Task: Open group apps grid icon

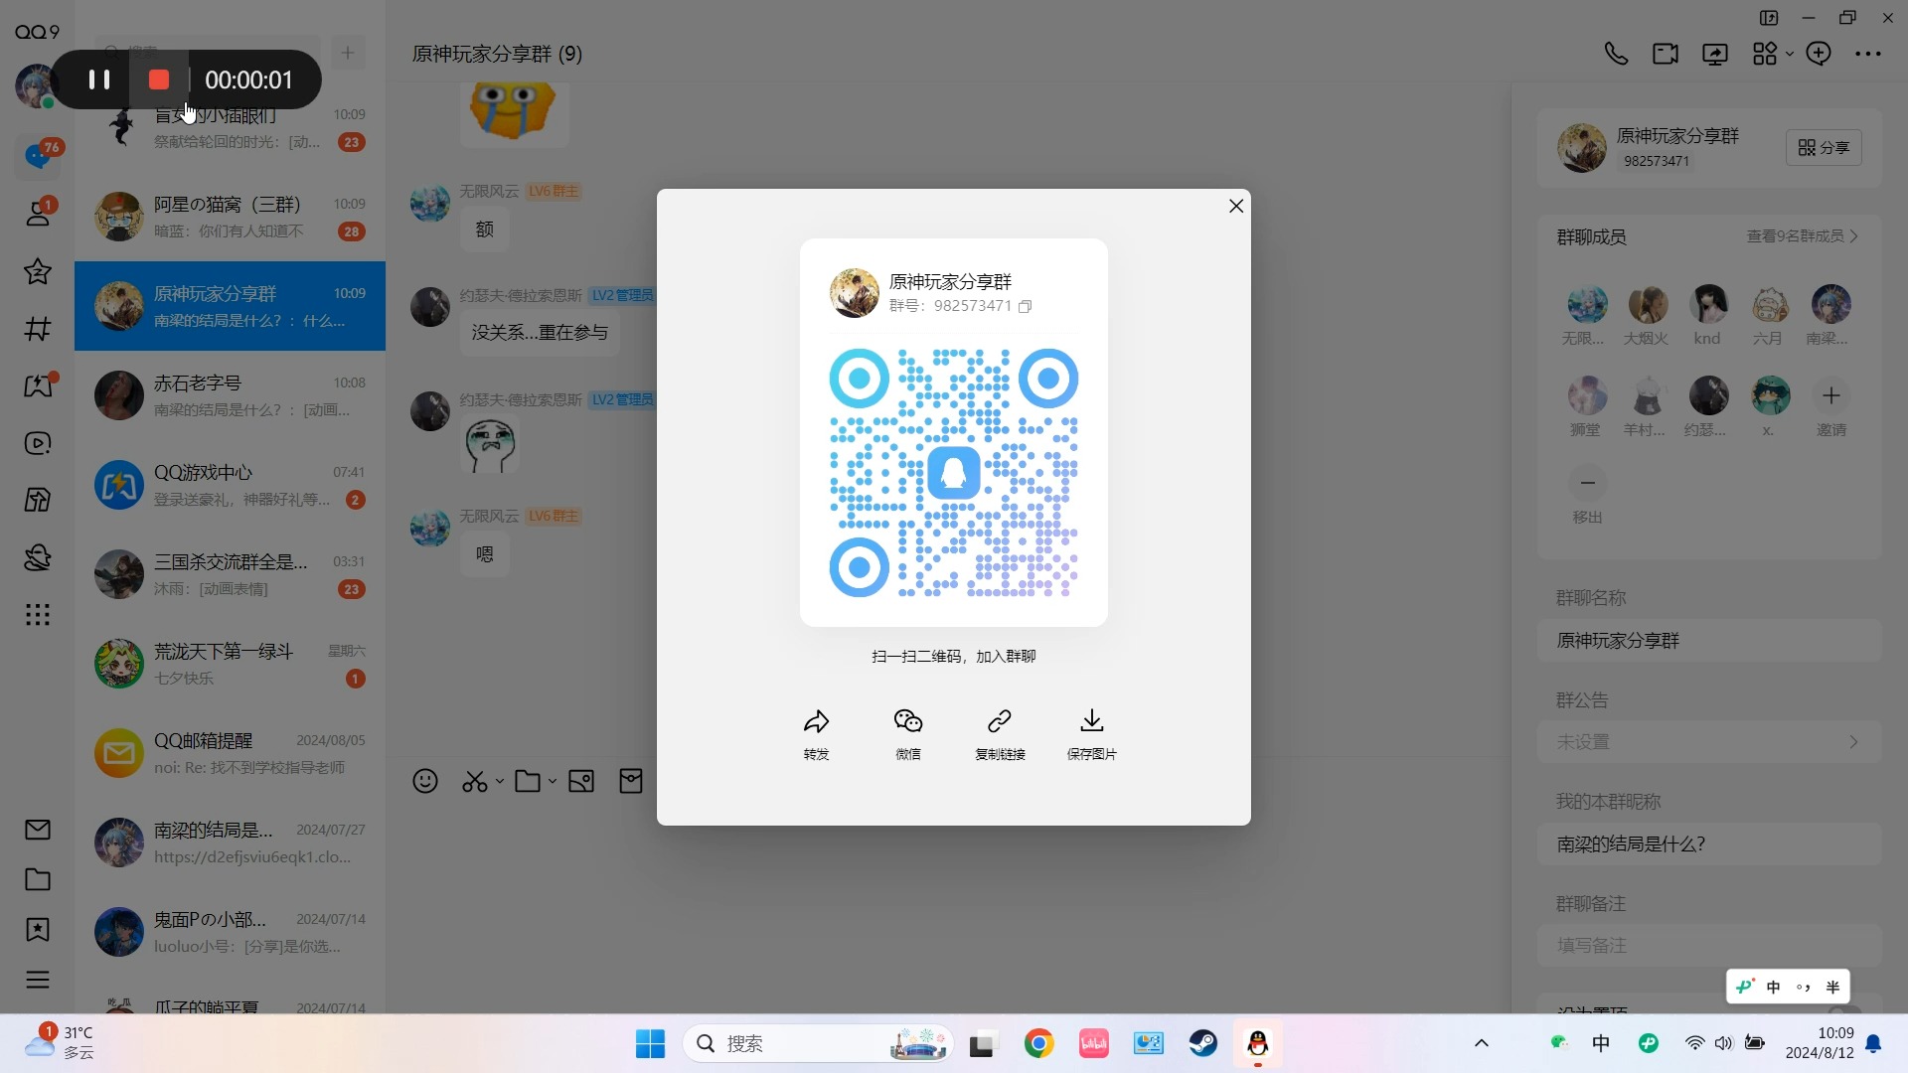Action: (1765, 54)
